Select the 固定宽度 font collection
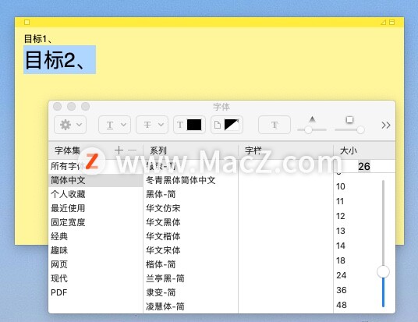The image size is (418, 322). [96, 222]
